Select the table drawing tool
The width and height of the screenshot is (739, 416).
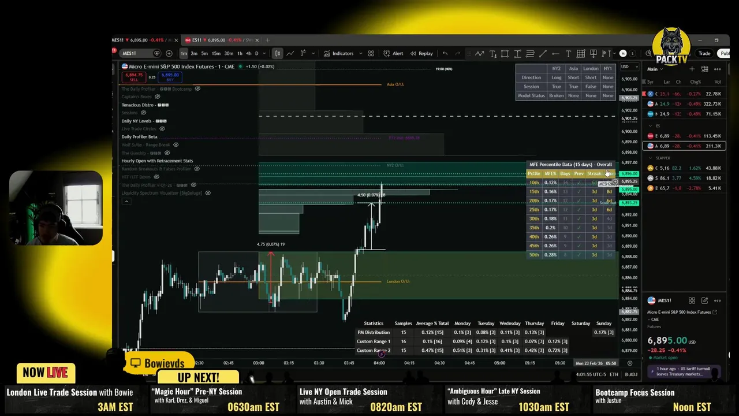[x=581, y=53]
